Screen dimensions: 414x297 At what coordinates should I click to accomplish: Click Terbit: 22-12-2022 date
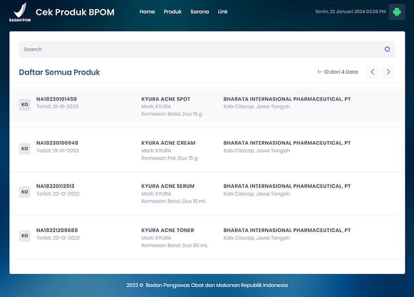click(58, 194)
